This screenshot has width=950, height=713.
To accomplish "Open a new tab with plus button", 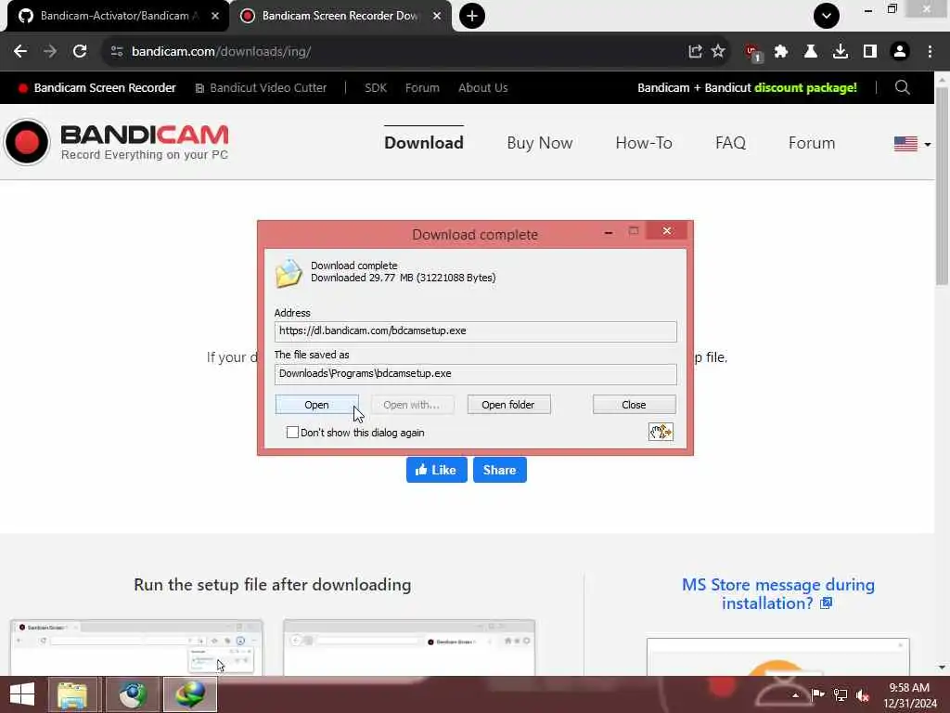I will click(472, 16).
